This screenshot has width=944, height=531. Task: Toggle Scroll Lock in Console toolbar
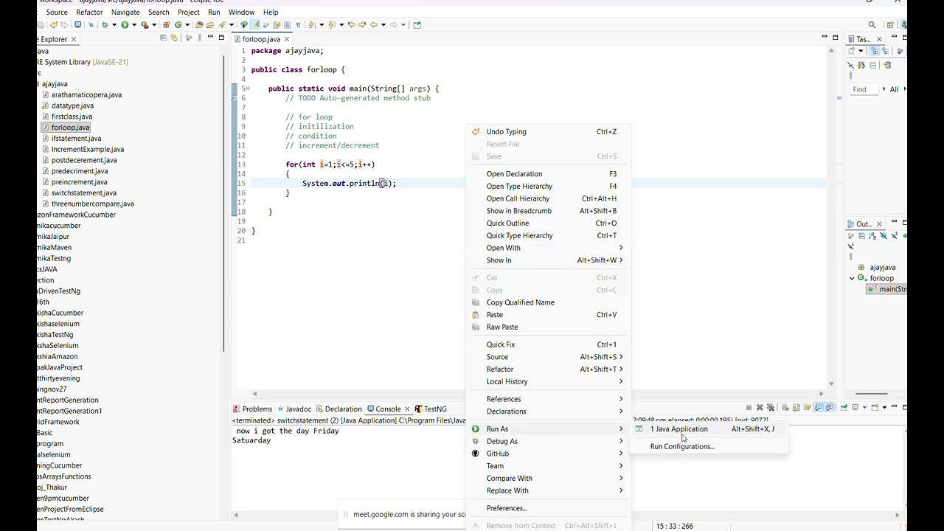[796, 407]
